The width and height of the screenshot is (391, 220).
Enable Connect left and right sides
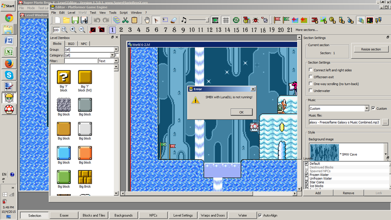[x=310, y=70]
